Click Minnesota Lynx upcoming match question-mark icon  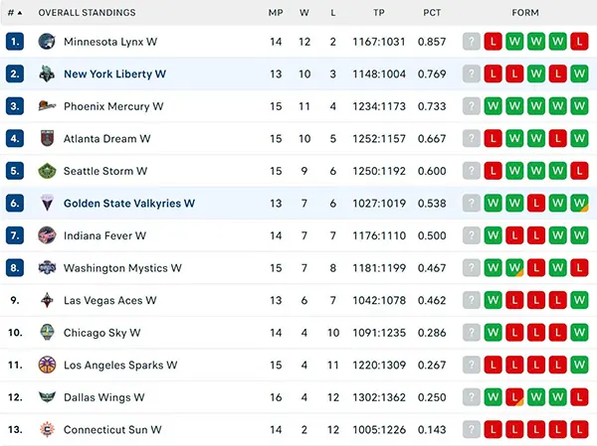click(x=472, y=42)
